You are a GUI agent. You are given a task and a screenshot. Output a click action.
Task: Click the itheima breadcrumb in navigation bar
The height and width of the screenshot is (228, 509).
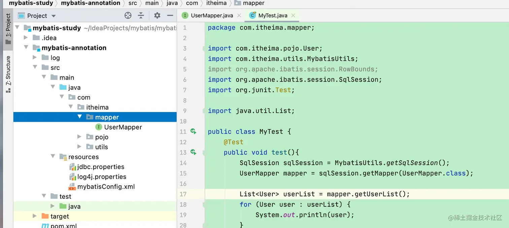pyautogui.click(x=216, y=3)
